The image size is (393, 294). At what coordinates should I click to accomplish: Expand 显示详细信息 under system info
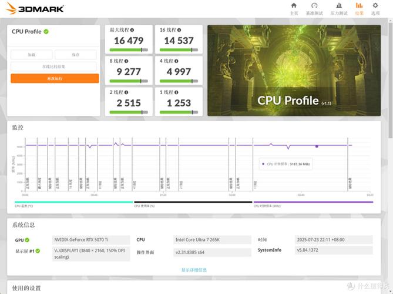pos(194,270)
